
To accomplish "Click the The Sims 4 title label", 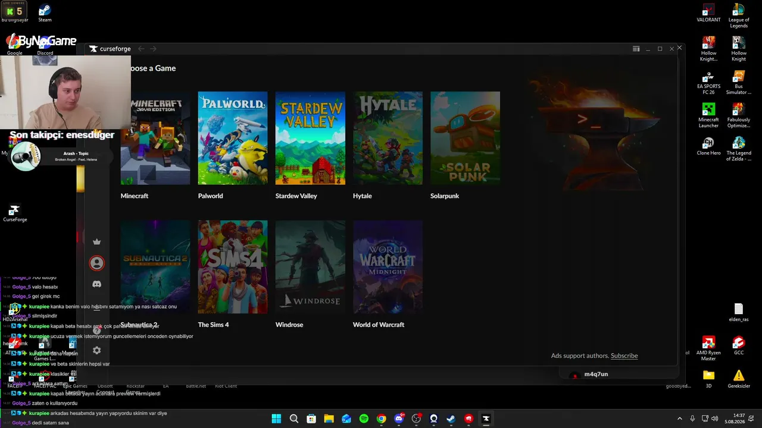I will pos(214,325).
